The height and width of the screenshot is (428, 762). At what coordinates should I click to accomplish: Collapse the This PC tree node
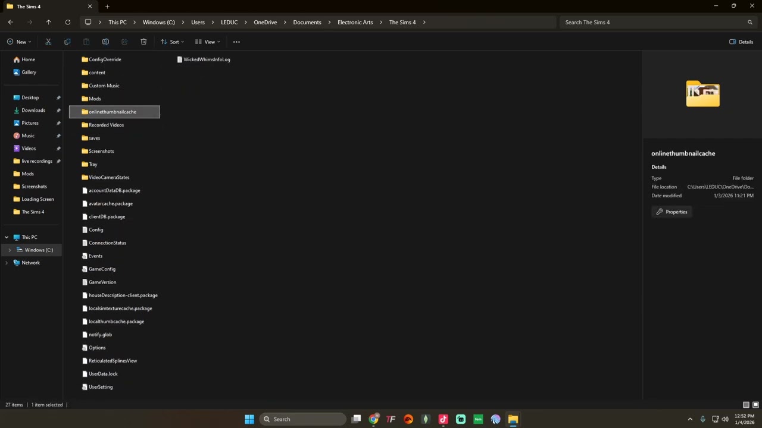[7, 237]
